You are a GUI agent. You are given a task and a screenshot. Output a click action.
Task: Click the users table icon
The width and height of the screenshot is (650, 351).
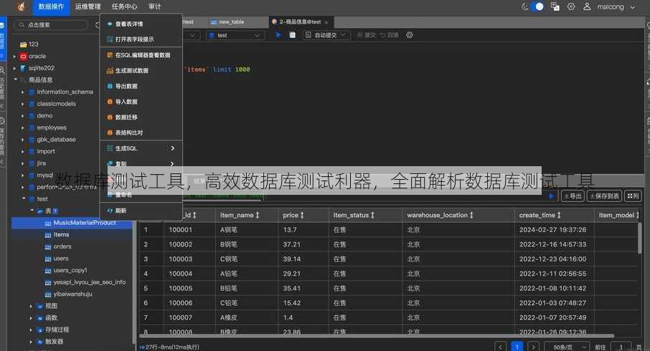[47, 259]
